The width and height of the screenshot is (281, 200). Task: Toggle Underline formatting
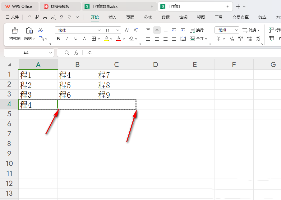[76, 39]
